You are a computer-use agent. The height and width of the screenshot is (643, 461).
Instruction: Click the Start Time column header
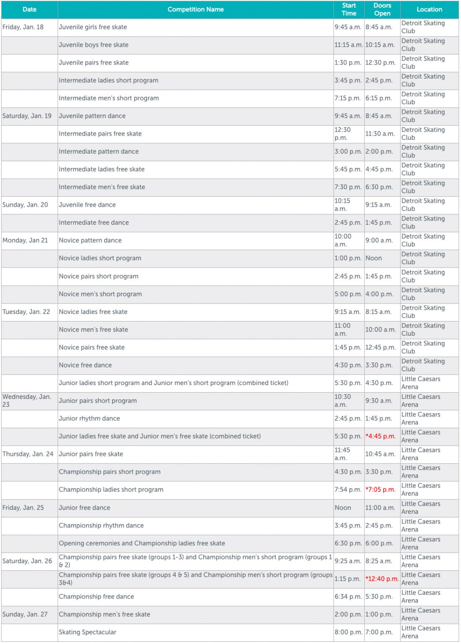tap(349, 9)
